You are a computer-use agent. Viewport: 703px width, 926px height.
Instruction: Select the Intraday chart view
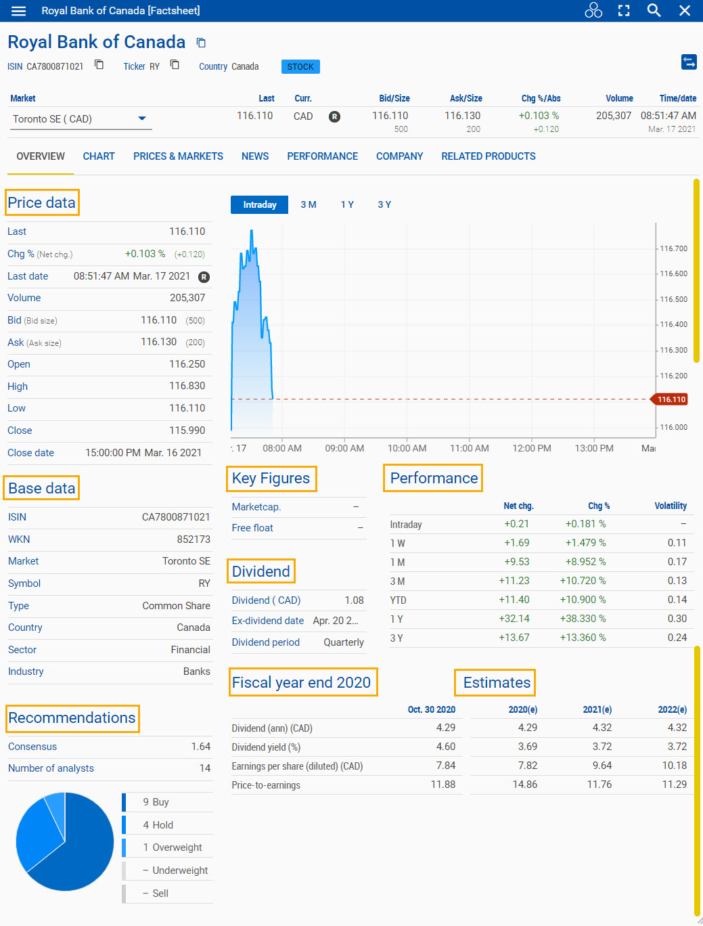[x=259, y=204]
